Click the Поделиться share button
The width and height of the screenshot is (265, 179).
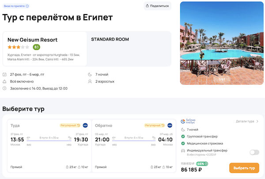point(158,6)
